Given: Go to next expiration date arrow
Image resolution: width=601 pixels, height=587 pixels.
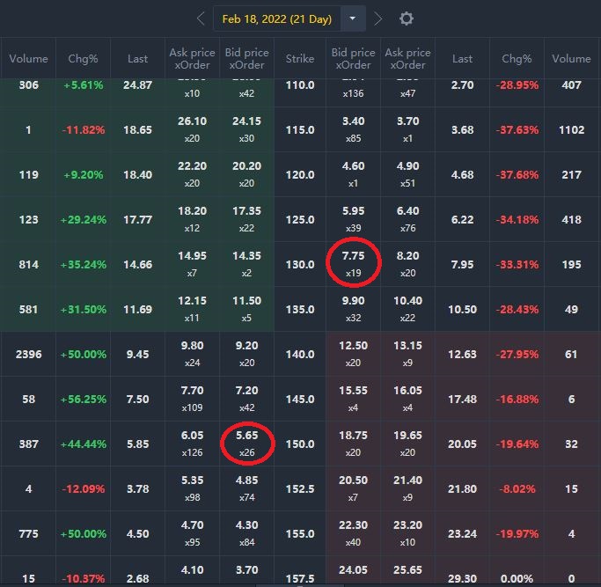Looking at the screenshot, I should [x=378, y=18].
